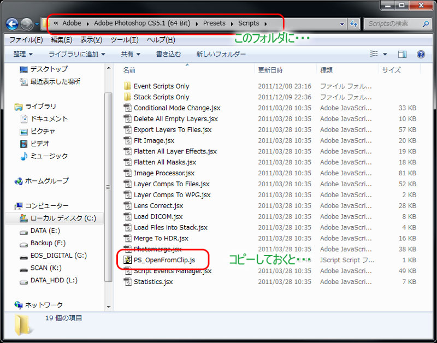Click the 書き込む button
The width and height of the screenshot is (437, 343).
168,54
